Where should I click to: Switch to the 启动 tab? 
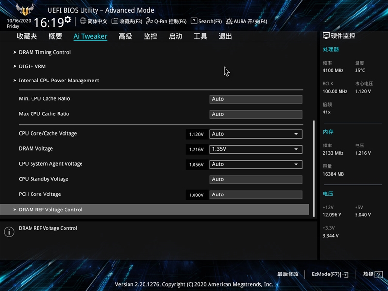(176, 36)
